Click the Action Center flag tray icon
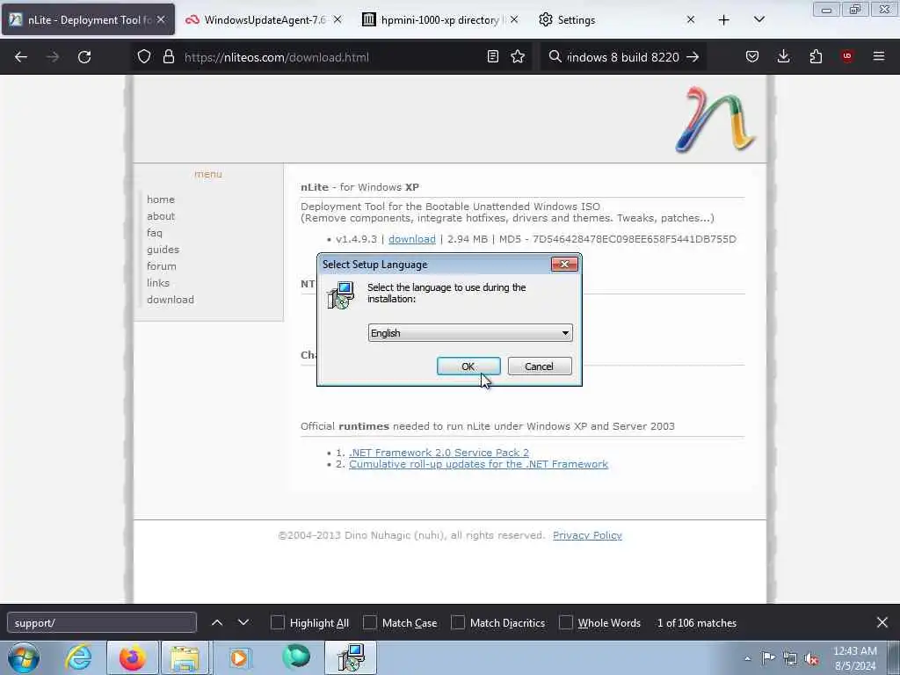 768,657
